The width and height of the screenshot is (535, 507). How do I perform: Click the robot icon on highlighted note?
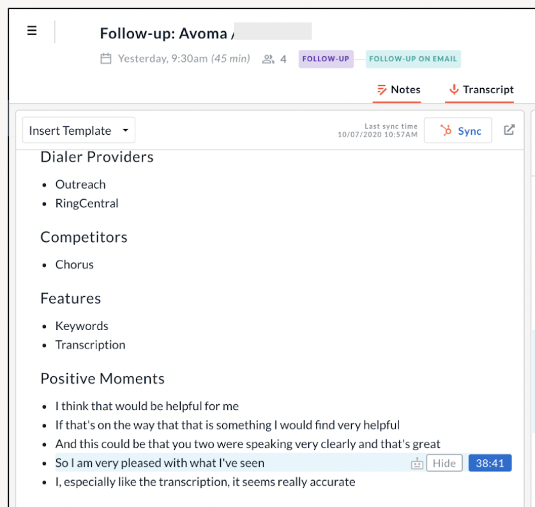click(x=417, y=464)
